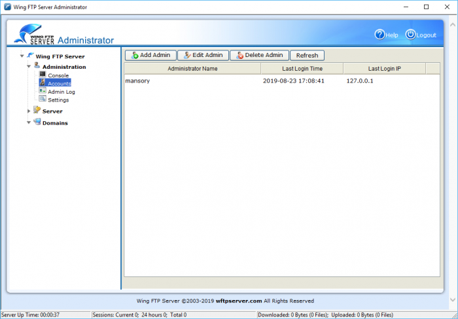Minimize the Wing FTP Server Administrator window
This screenshot has width=458, height=319.
pos(406,7)
